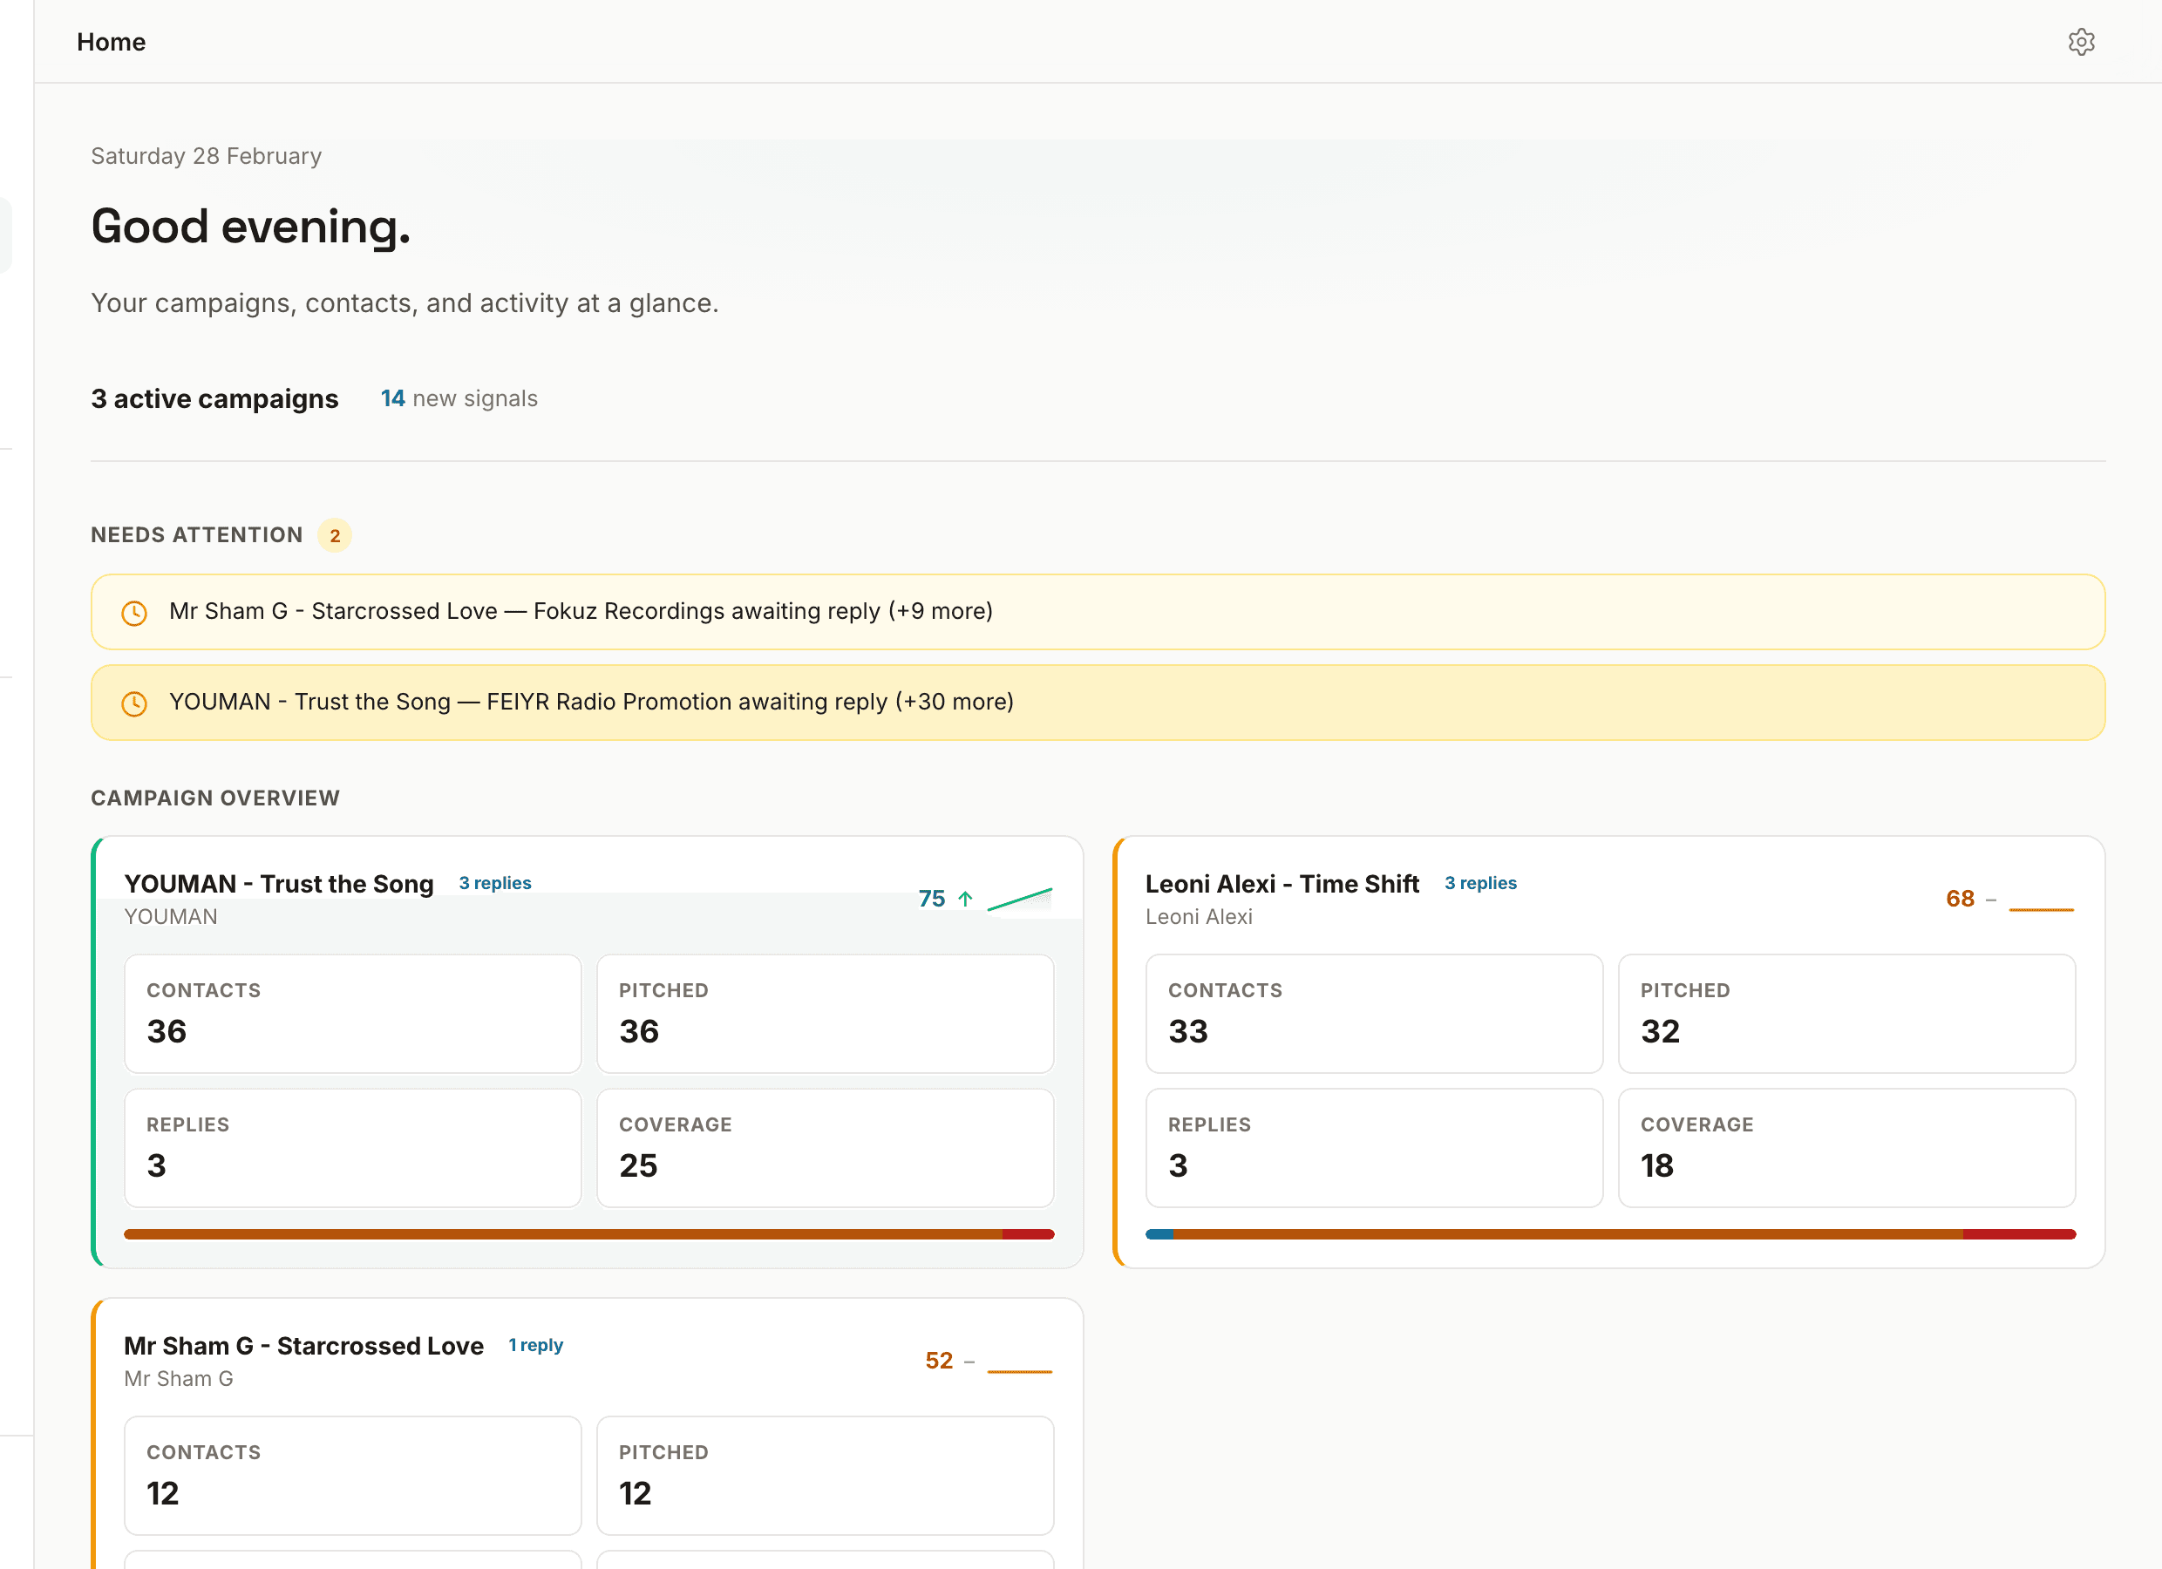Screen dimensions: 2162x1569
Task: Select the Coverage 25 stat tile
Action: pos(825,1148)
